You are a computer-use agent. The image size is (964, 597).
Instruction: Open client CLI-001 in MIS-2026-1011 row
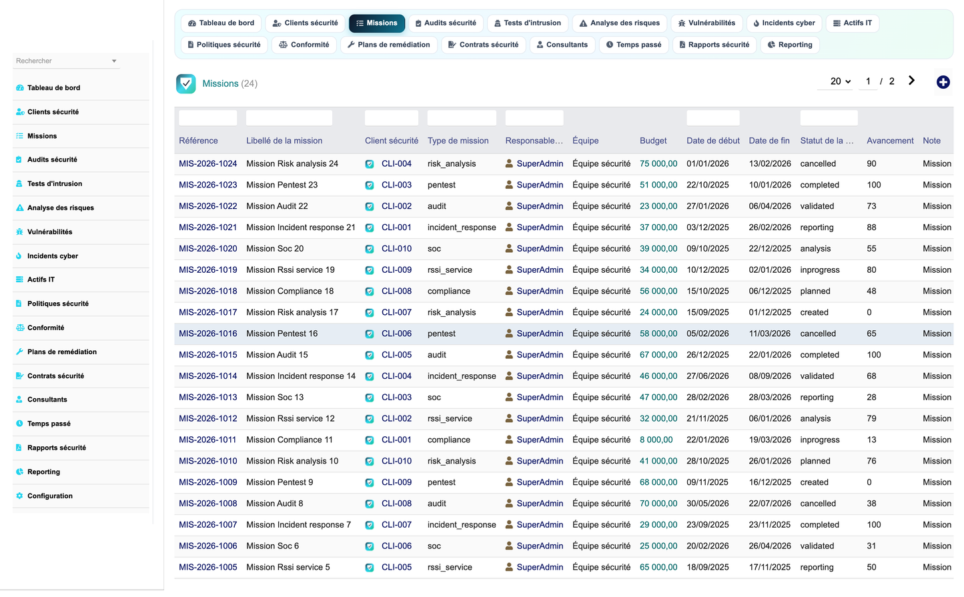(x=396, y=440)
